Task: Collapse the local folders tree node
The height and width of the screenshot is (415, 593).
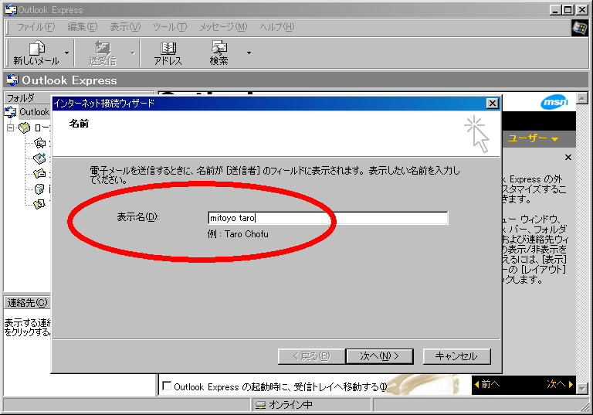Action: click(10, 128)
